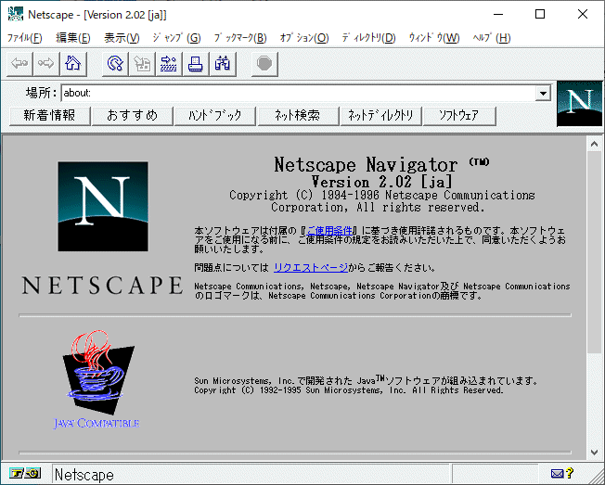Click the Netscape app icon in title bar
This screenshot has width=605, height=485.
[x=16, y=14]
